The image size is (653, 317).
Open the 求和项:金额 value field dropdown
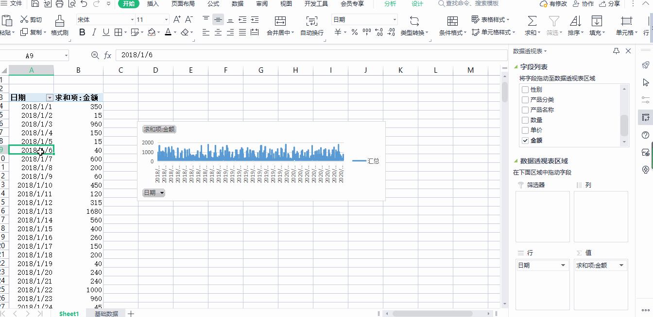coord(621,265)
